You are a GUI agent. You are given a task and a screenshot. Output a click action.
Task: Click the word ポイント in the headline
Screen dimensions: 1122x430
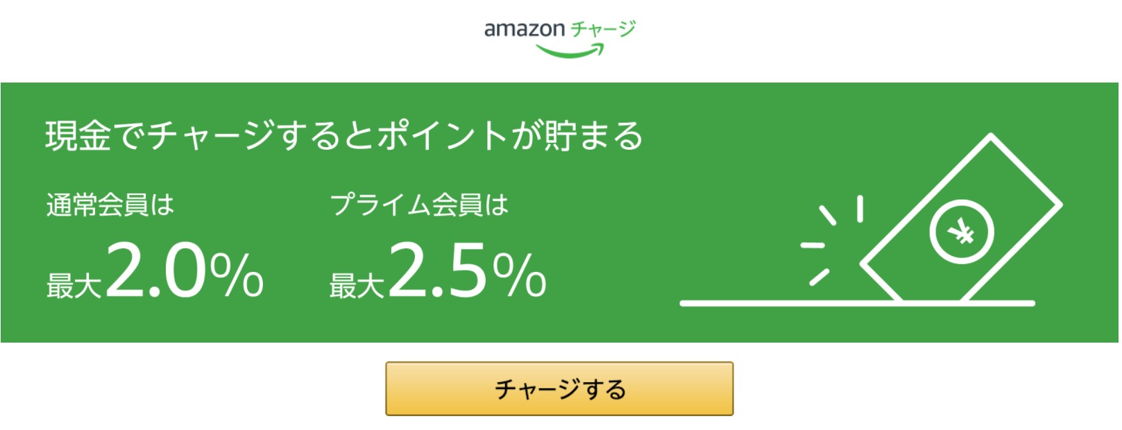(443, 135)
